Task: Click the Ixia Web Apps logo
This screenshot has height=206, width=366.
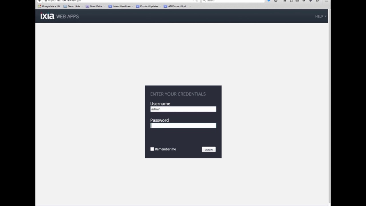Action: (x=59, y=16)
